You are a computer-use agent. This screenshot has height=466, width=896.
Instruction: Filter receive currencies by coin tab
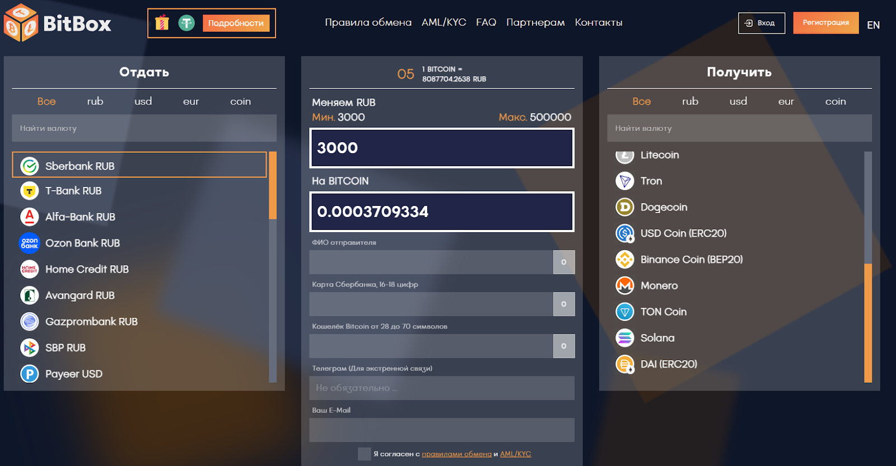pyautogui.click(x=835, y=101)
